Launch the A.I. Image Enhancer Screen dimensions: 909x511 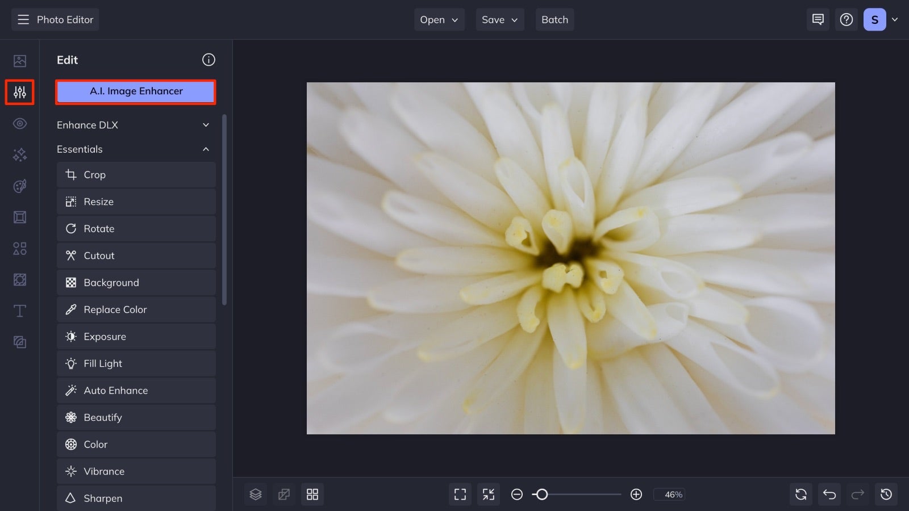[135, 91]
